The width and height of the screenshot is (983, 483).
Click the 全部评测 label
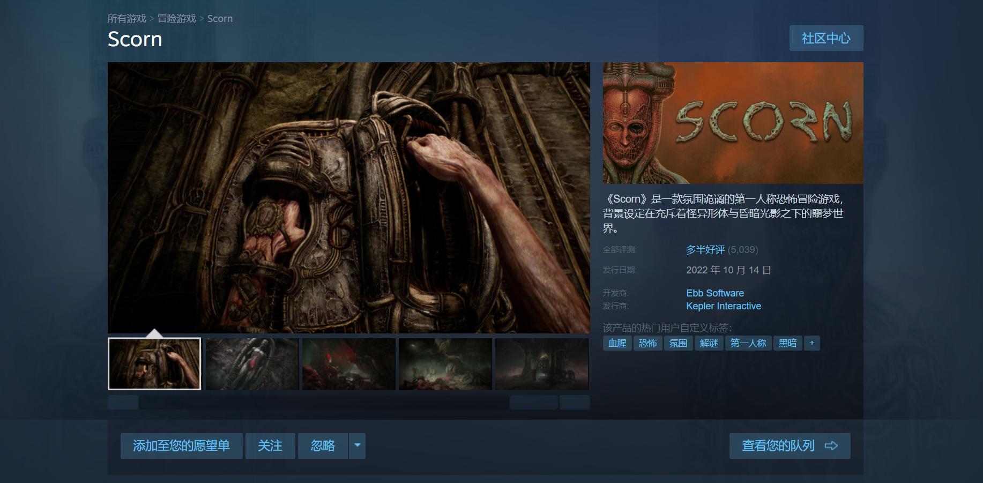click(x=620, y=250)
